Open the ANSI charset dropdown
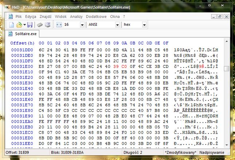 tap(117, 25)
